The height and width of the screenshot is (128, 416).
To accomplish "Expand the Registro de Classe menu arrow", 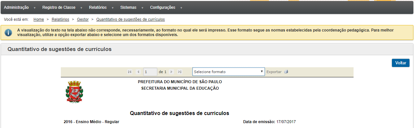I will [x=81, y=8].
